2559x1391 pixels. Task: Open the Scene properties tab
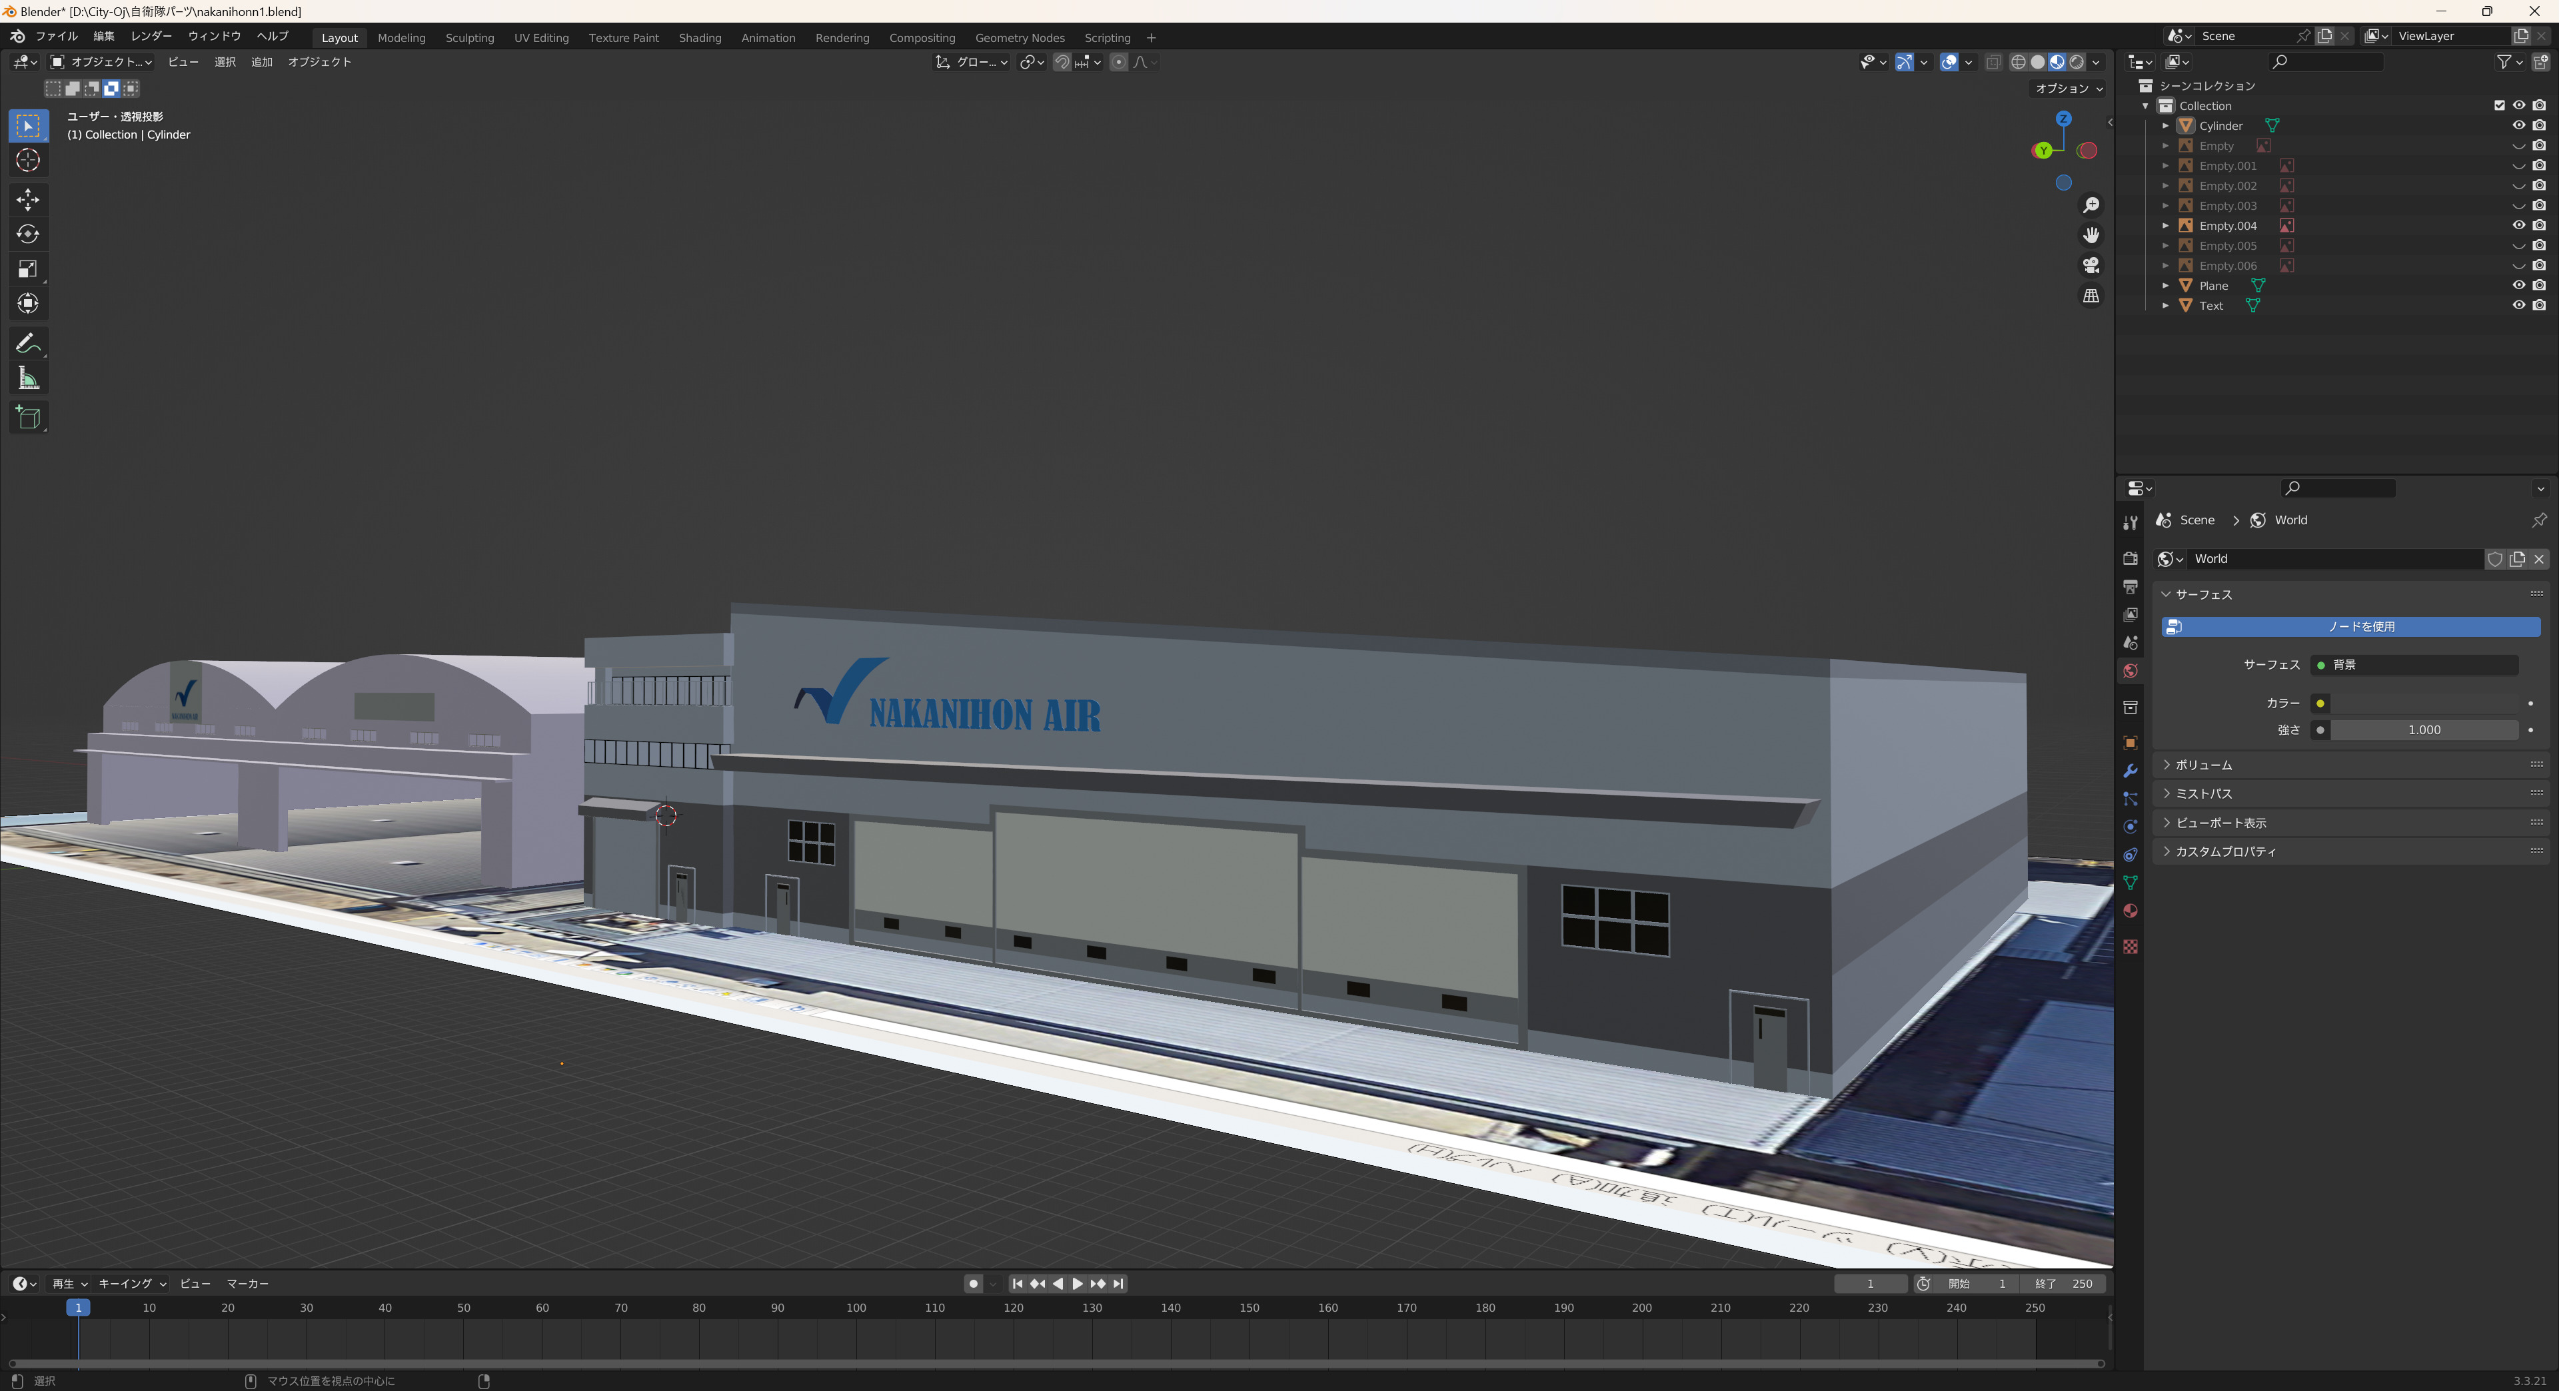[x=2130, y=642]
